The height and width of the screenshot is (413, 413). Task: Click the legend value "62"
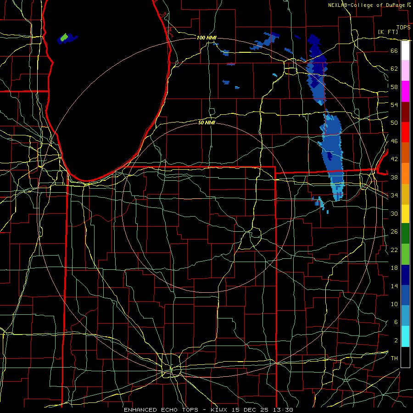pyautogui.click(x=394, y=69)
